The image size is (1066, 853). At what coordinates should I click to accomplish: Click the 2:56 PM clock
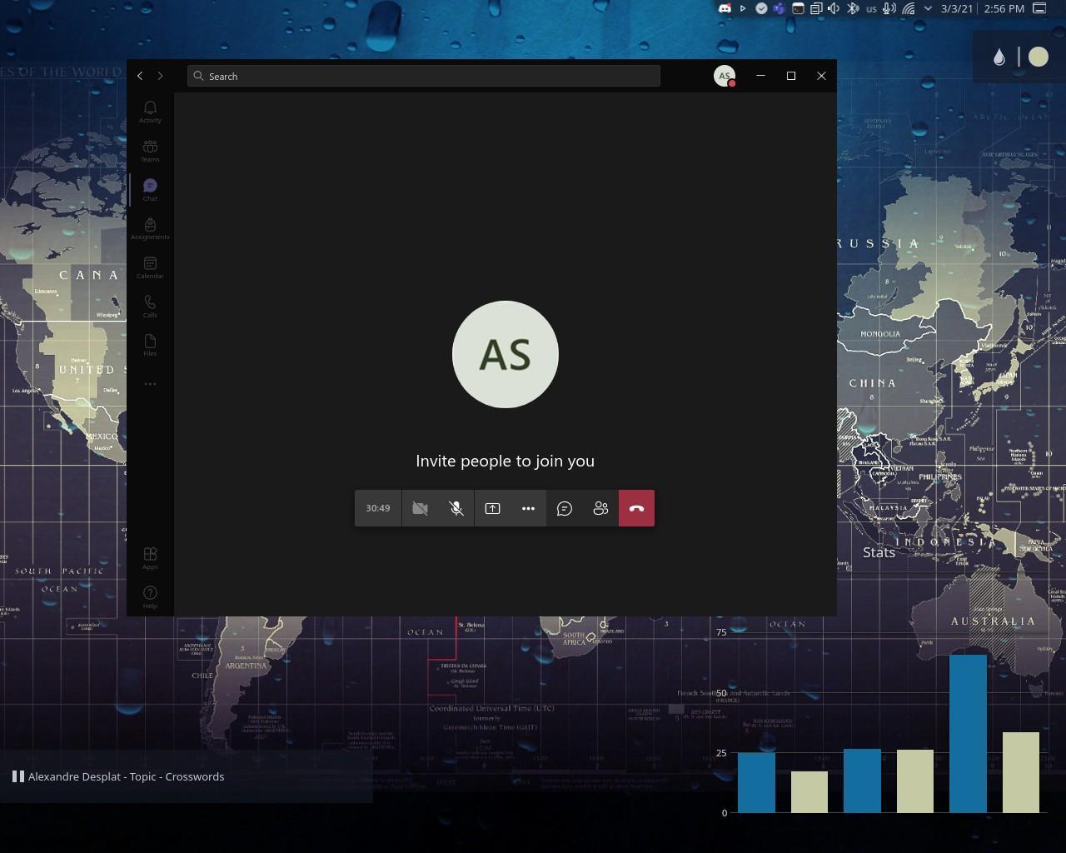tap(1004, 8)
